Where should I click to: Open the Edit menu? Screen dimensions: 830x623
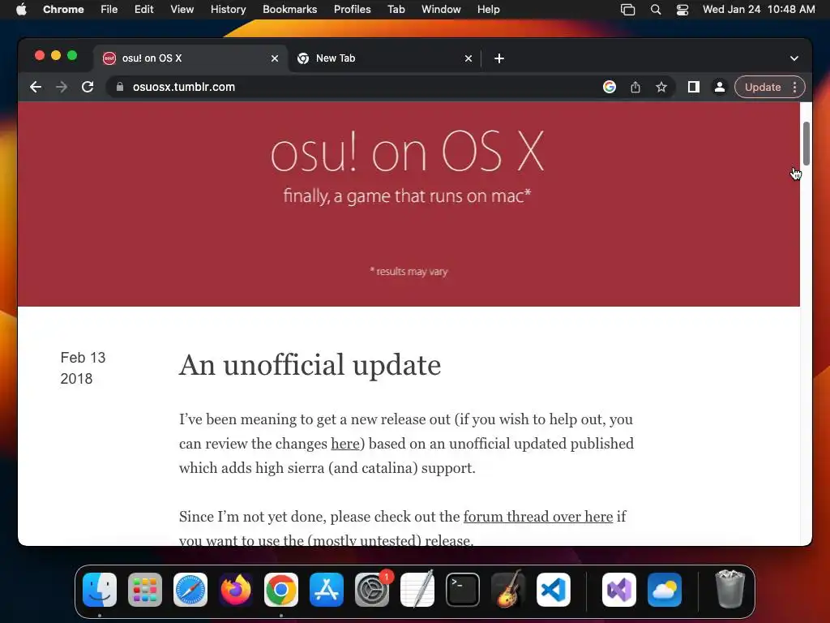tap(144, 10)
